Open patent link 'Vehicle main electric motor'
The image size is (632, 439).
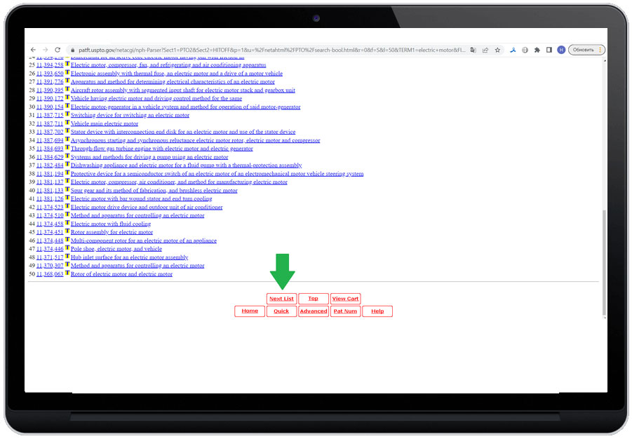105,124
